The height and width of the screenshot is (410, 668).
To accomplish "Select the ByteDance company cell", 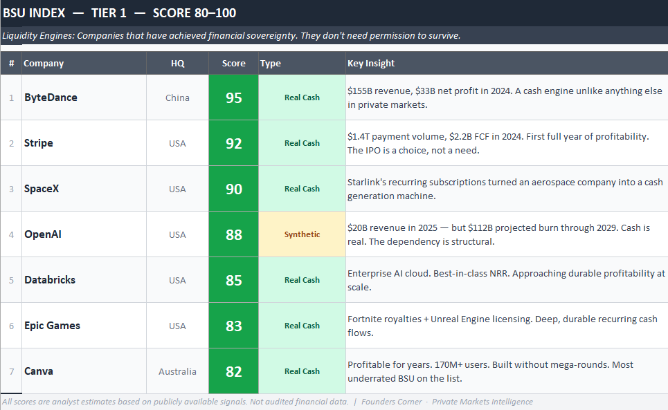I will point(84,97).
